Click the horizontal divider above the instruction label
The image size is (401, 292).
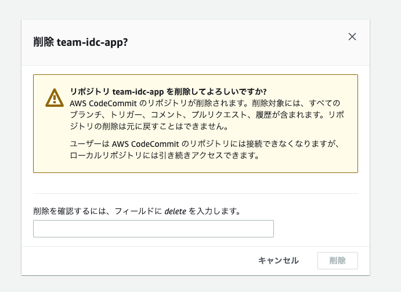pos(195,193)
